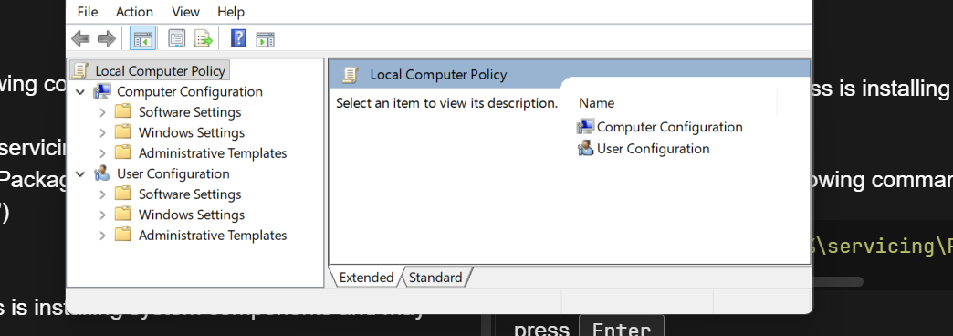The width and height of the screenshot is (953, 336).
Task: Expand Windows Settings under User Configuration
Action: pos(102,215)
